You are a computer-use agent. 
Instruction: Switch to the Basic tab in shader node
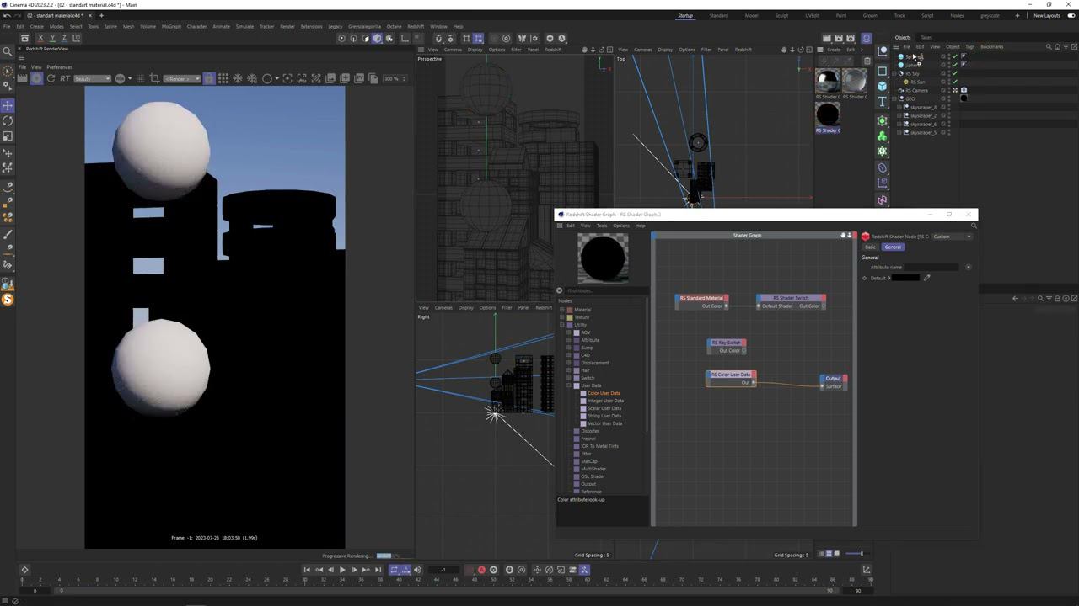click(x=870, y=247)
